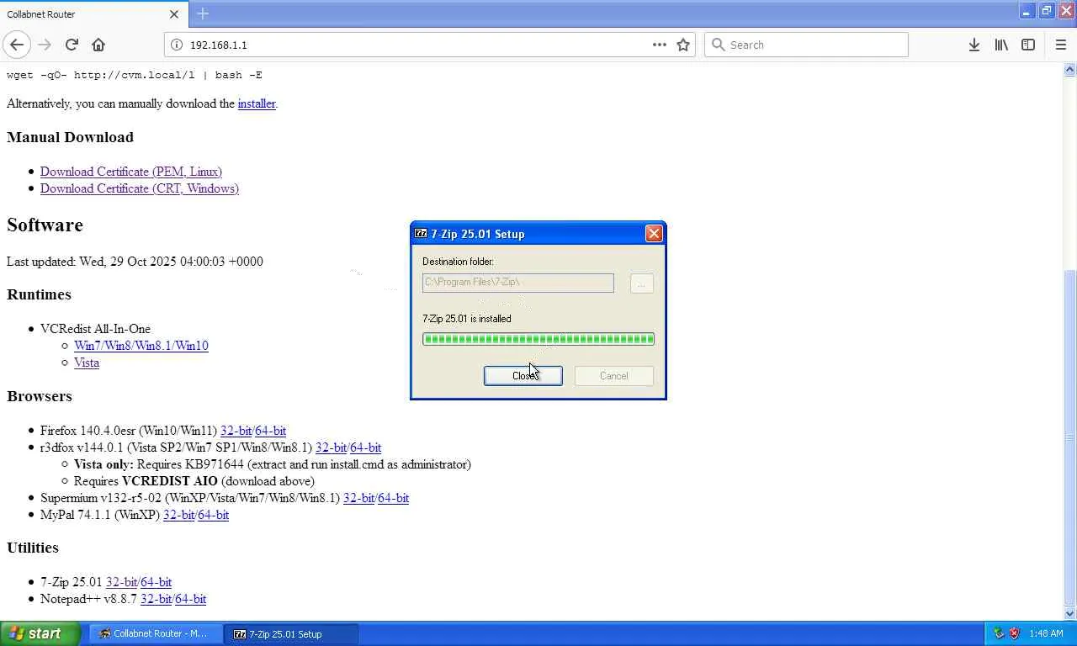The image size is (1077, 646).
Task: Click the network tray icon
Action: [999, 634]
